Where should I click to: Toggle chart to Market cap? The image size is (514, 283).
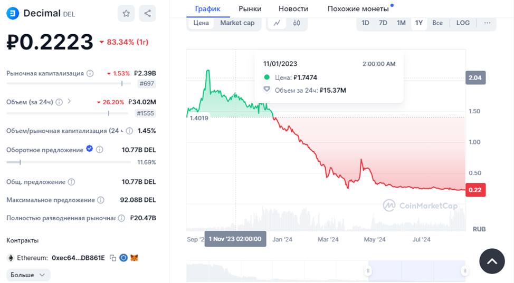pos(237,23)
